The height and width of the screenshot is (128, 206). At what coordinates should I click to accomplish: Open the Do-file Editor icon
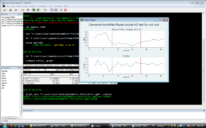coord(45,10)
